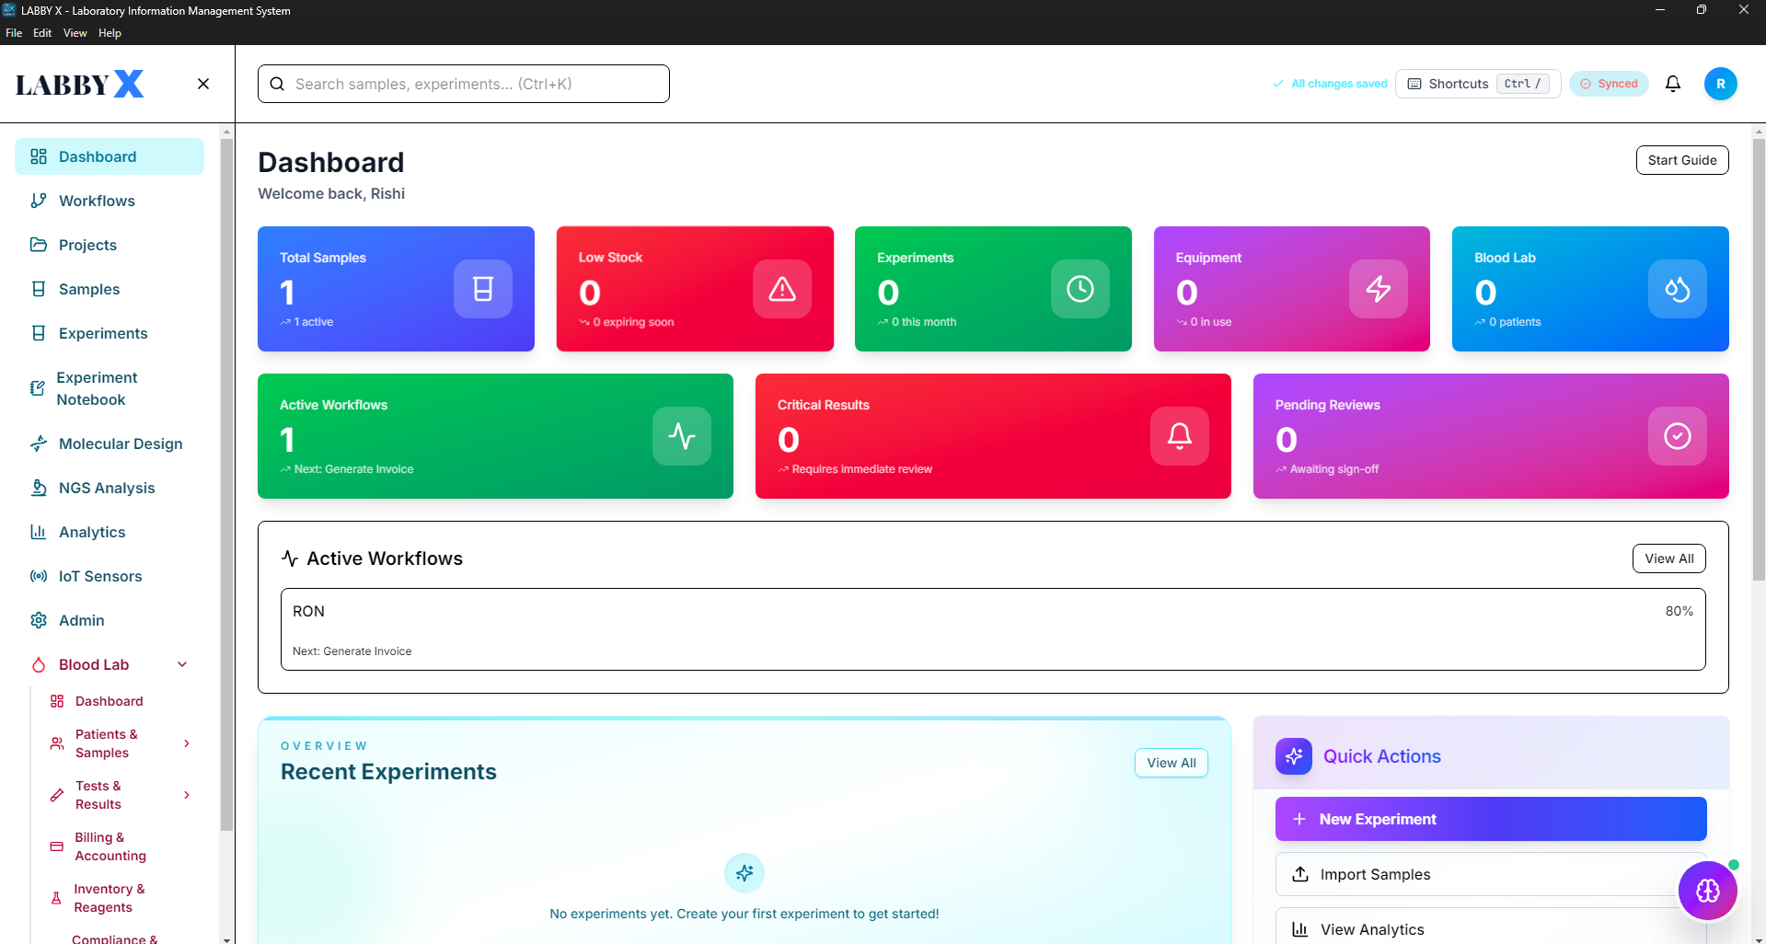Click the RON workflow progress row
The width and height of the screenshot is (1766, 944).
coord(992,629)
